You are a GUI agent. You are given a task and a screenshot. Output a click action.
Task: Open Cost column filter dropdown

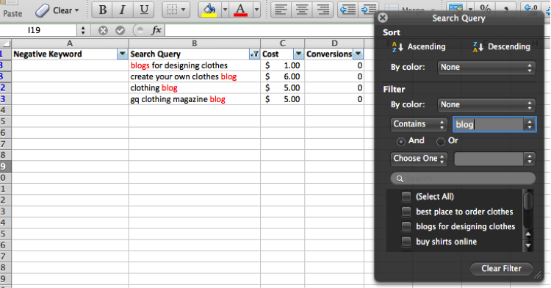298,54
